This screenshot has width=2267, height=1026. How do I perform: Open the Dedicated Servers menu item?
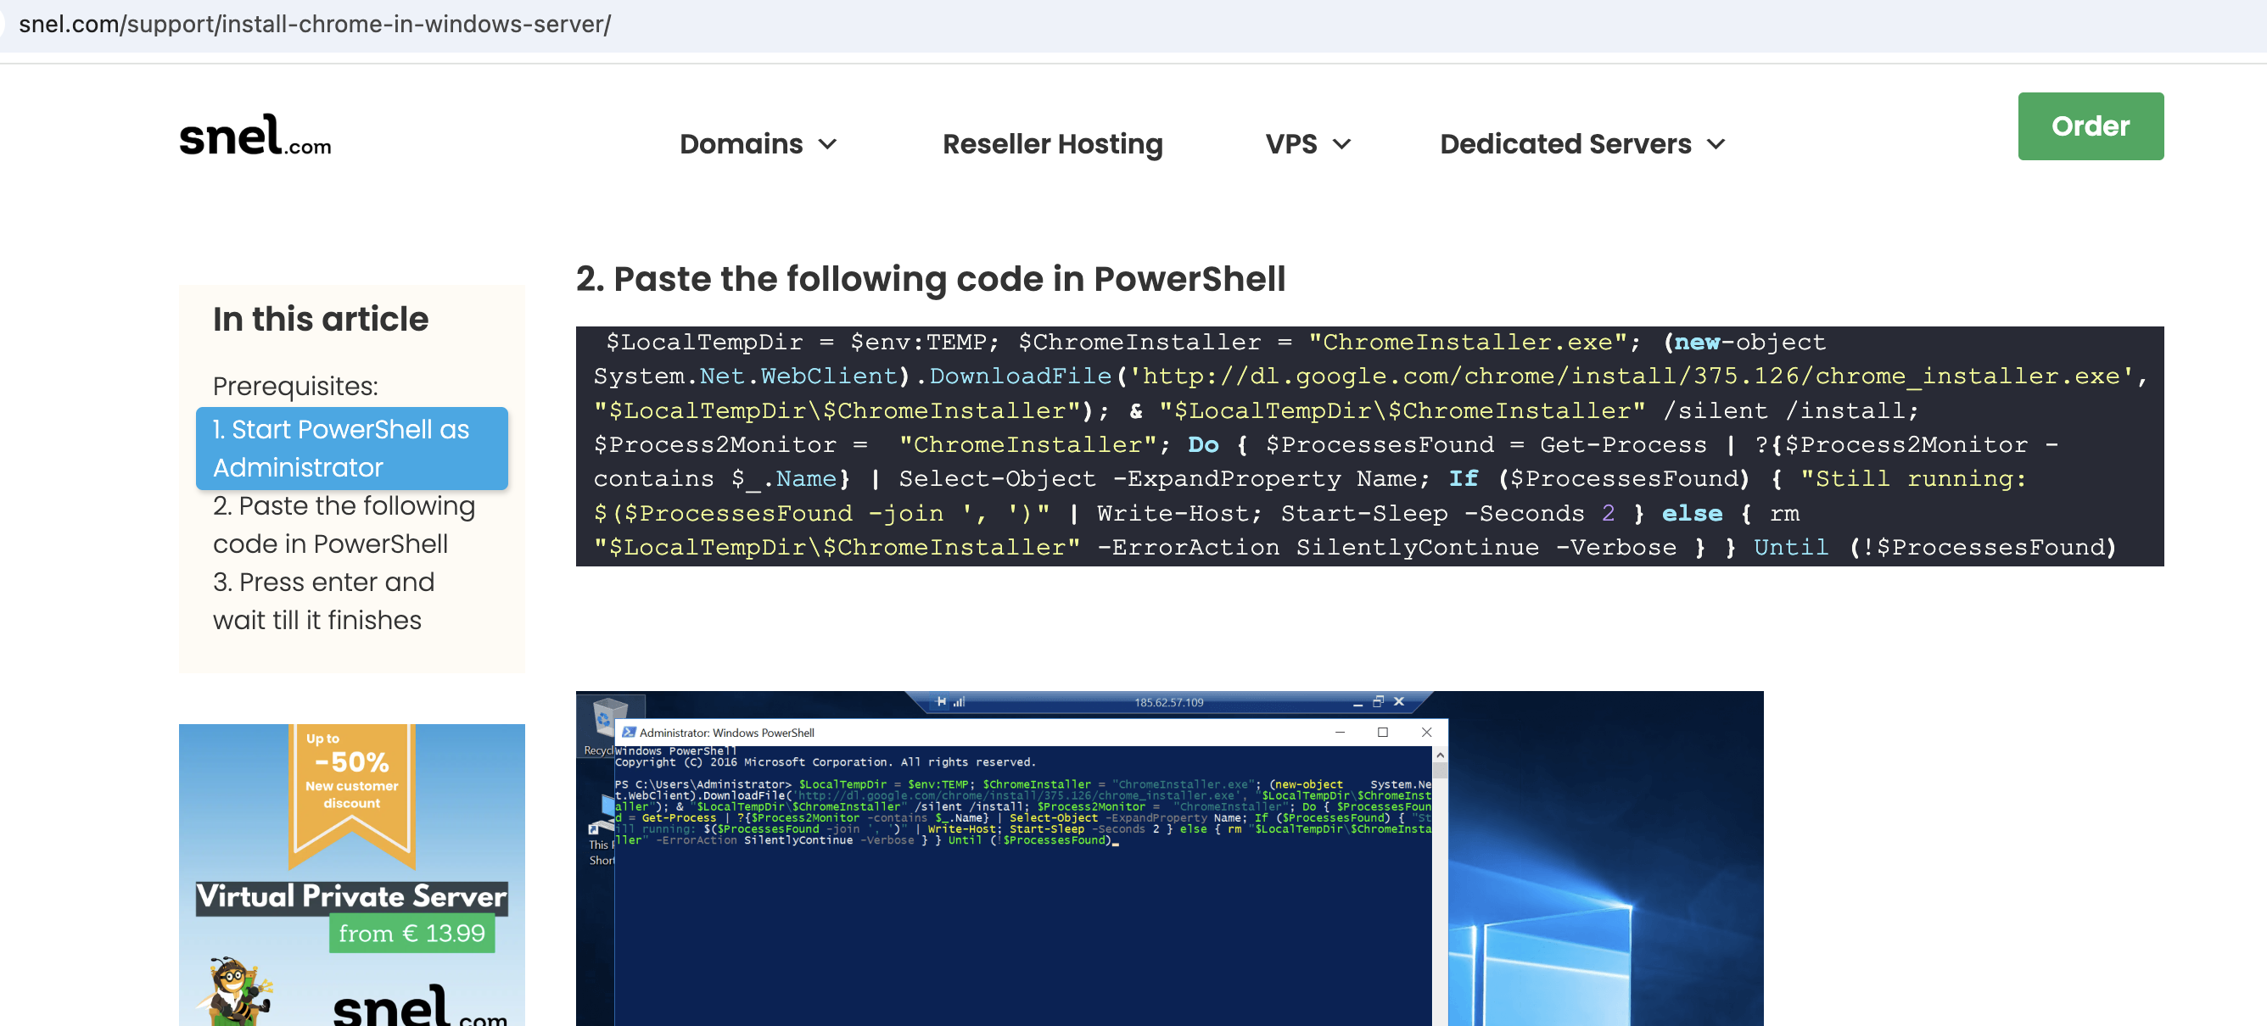(1565, 144)
